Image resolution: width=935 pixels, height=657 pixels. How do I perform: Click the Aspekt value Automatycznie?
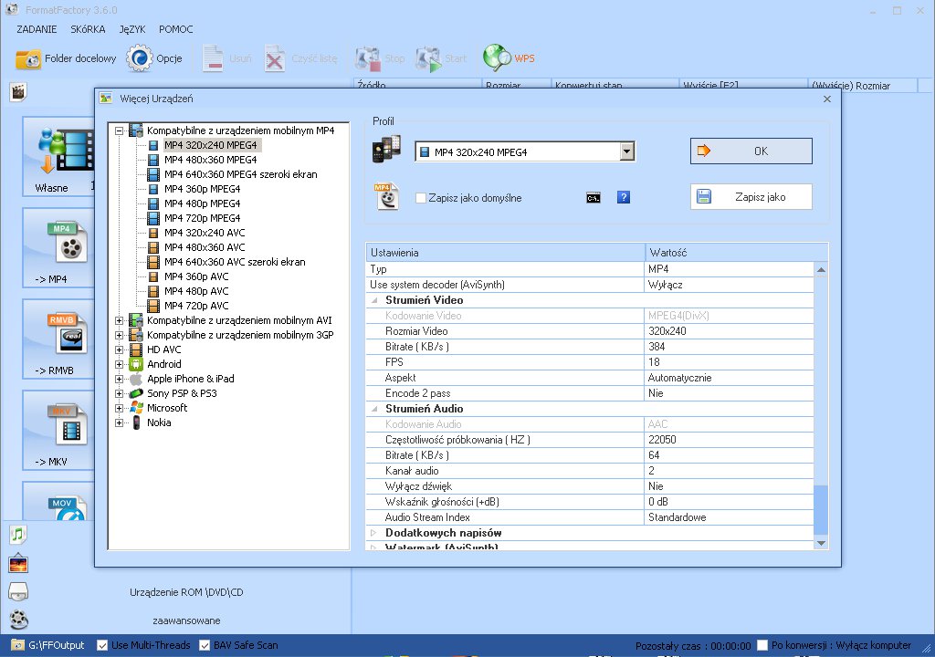coord(729,378)
